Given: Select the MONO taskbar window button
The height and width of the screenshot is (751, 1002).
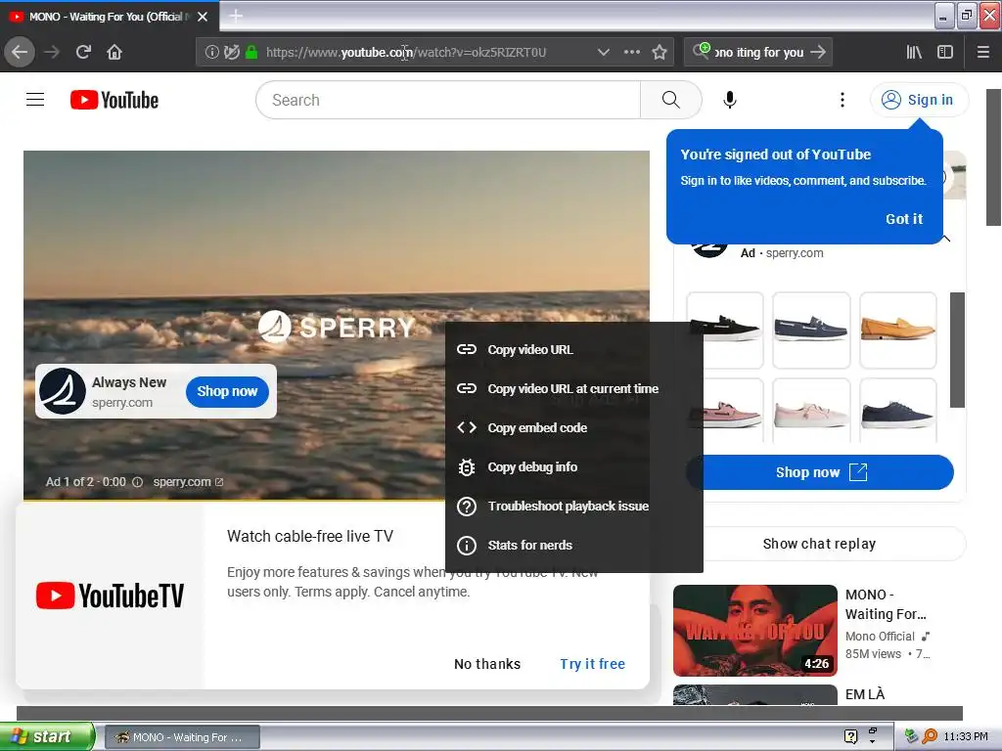Looking at the screenshot, I should [x=182, y=737].
